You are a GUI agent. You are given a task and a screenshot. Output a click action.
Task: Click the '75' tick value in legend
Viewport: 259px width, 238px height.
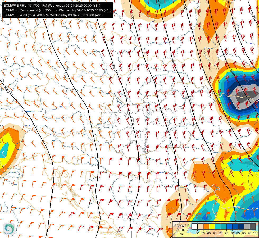click(x=227, y=233)
